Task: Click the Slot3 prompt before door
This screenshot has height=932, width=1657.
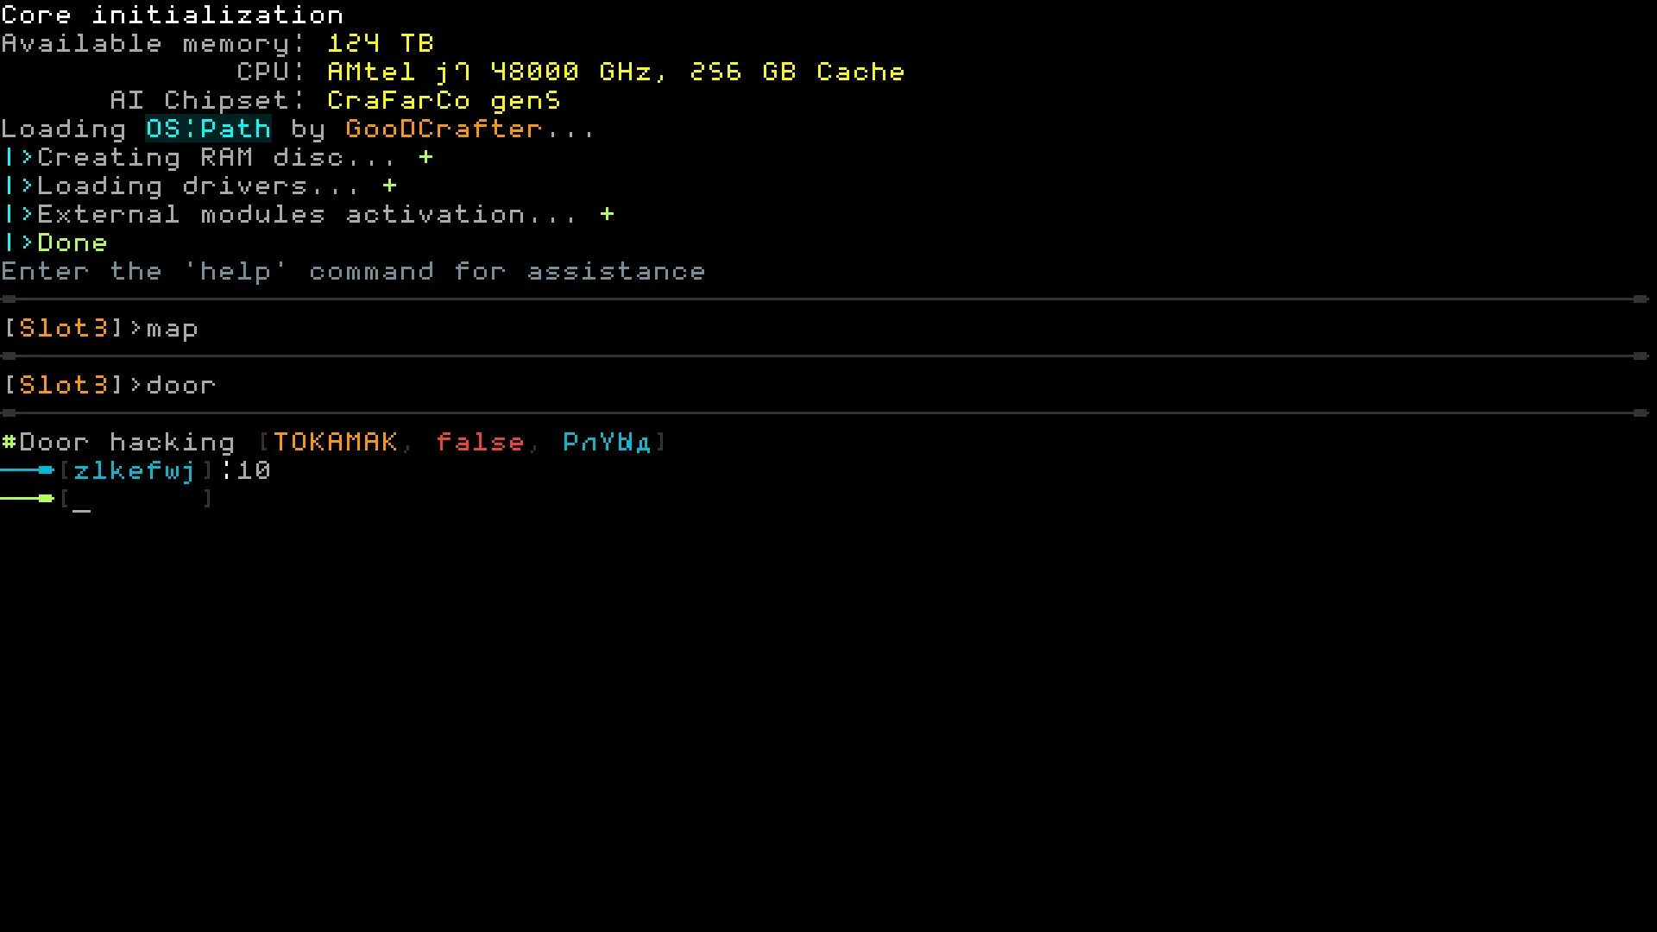Action: tap(64, 386)
